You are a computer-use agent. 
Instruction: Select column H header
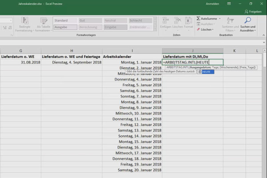72,51
